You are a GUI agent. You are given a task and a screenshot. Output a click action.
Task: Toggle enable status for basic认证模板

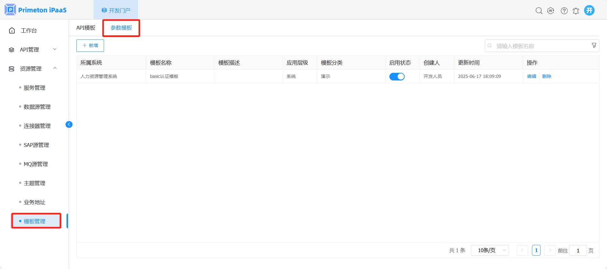click(397, 77)
